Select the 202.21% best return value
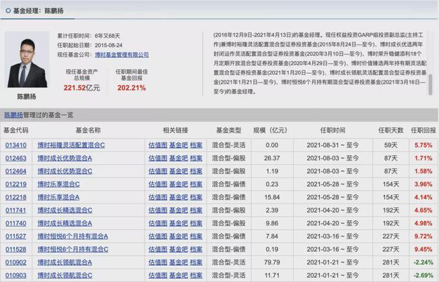Viewport: 439px width, 282px height. tap(132, 88)
